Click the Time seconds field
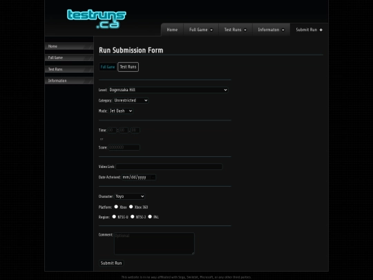Image resolution: width=373 pixels, height=280 pixels. (124, 130)
